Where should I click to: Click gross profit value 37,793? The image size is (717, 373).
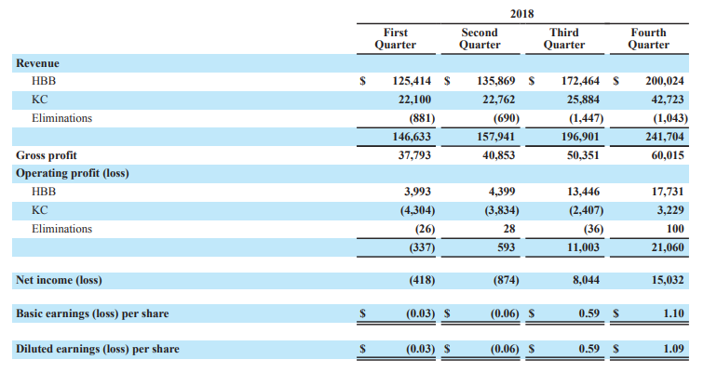pos(414,155)
